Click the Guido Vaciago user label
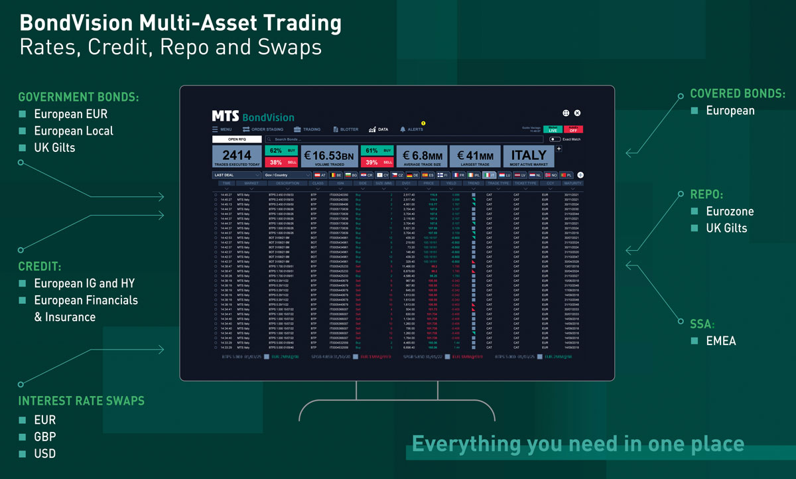 531,127
